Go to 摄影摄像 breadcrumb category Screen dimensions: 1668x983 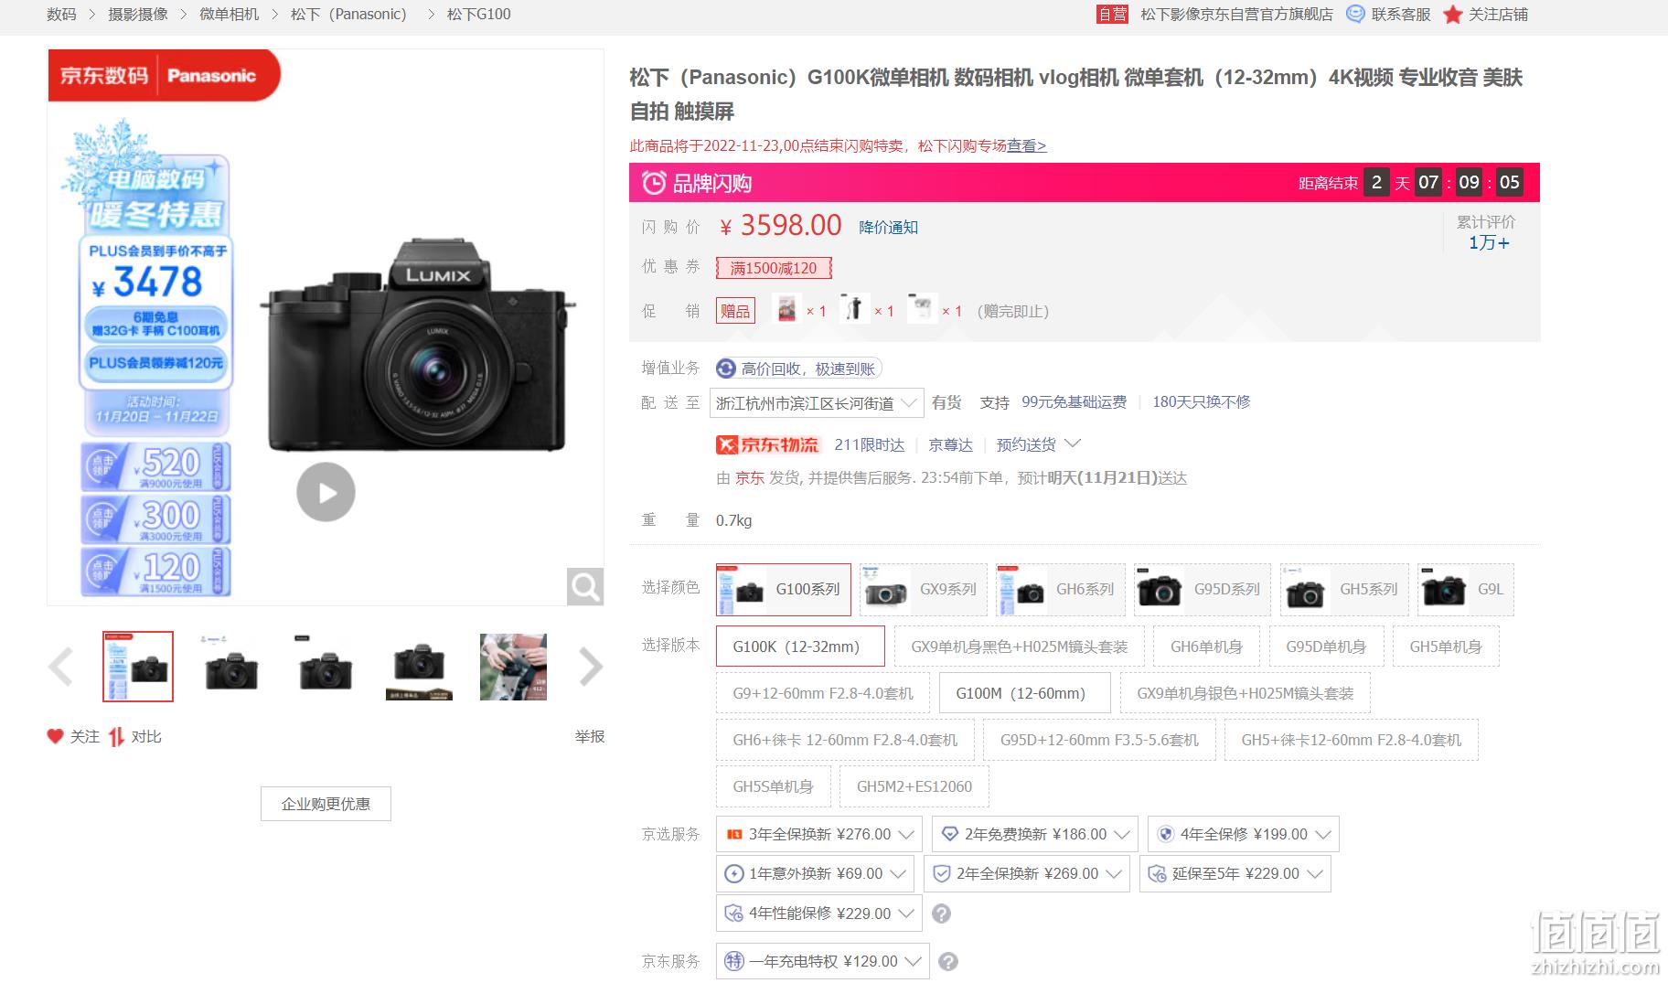138,15
